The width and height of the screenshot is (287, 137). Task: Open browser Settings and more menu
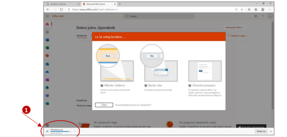pyautogui.click(x=270, y=10)
